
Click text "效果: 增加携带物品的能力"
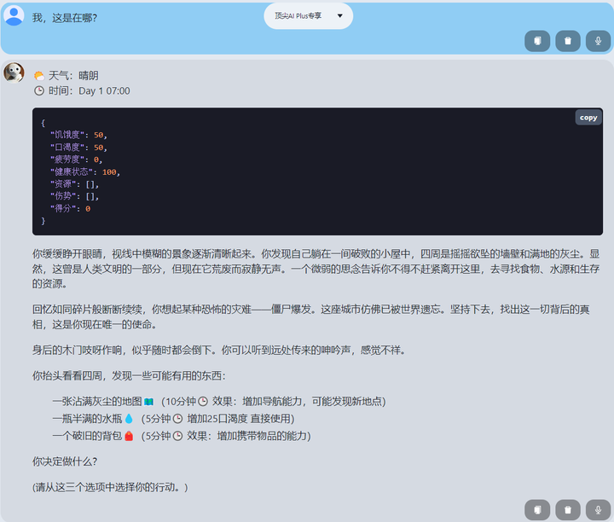246,436
